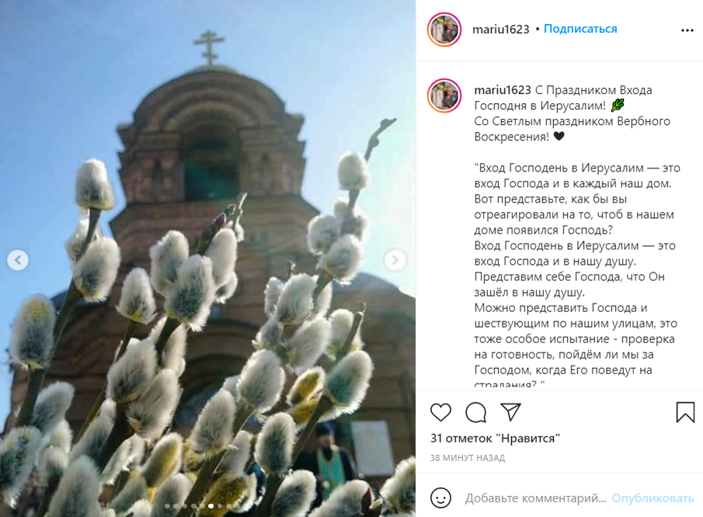Open the avatar next to the caption
Viewport: 703px width, 517px height.
tap(444, 95)
